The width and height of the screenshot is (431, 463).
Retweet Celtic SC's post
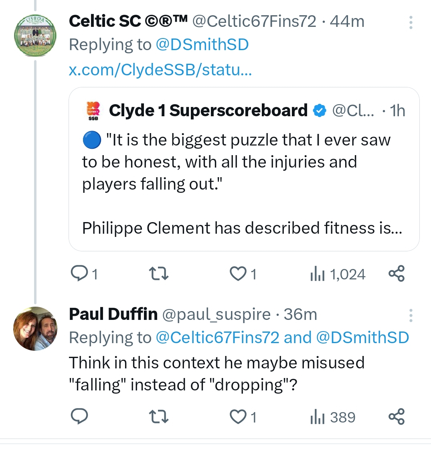(x=158, y=274)
